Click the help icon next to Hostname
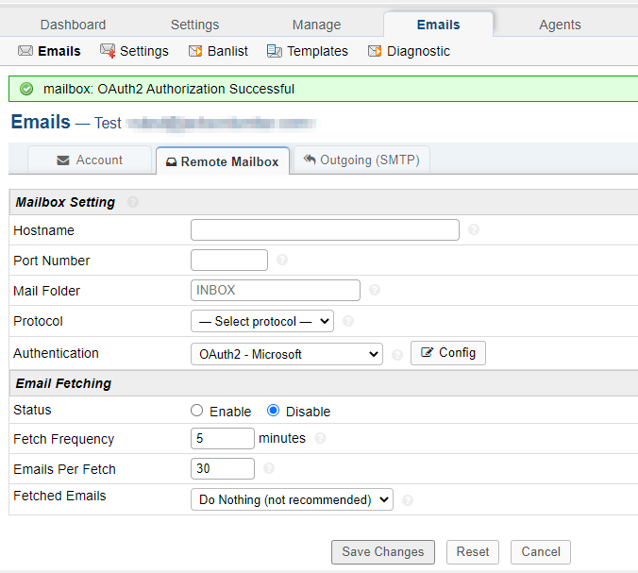 coord(474,229)
